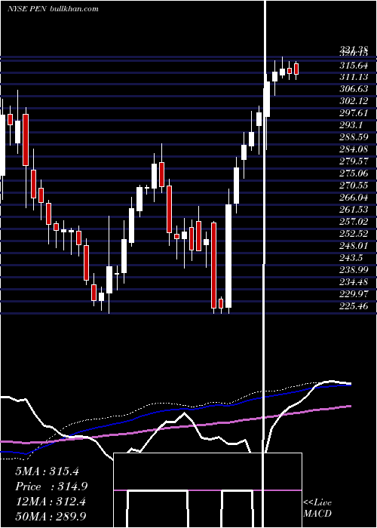Select the 12MA : 312.4 readout
Viewport: 377px width, 528px height.
51,502
